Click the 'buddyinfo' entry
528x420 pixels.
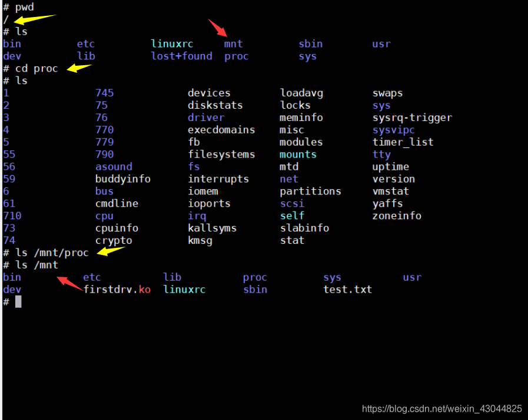(123, 179)
